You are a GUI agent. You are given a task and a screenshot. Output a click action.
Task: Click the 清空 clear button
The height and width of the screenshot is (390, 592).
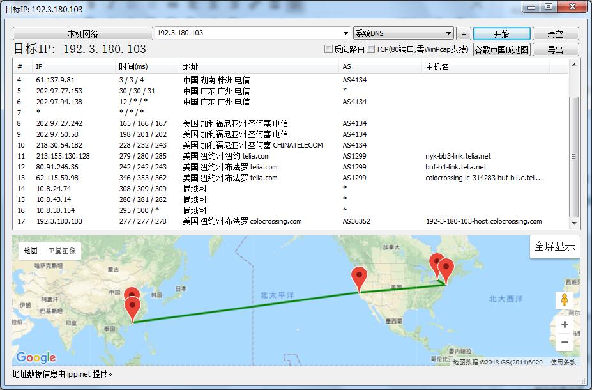pos(555,34)
